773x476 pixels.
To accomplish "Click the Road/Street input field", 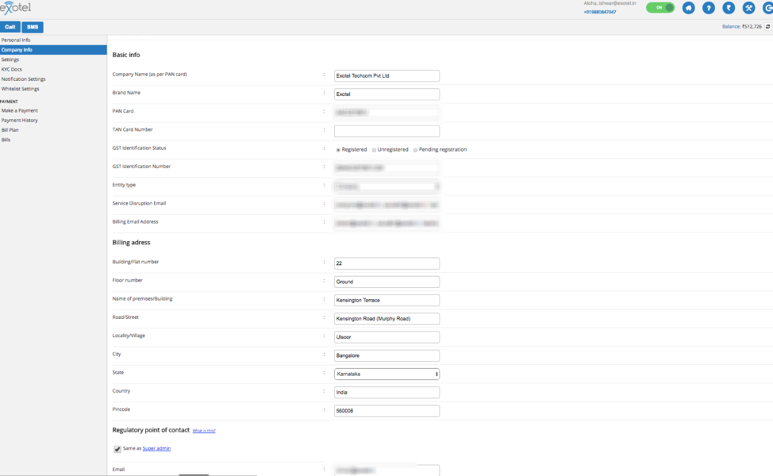I will pos(386,319).
